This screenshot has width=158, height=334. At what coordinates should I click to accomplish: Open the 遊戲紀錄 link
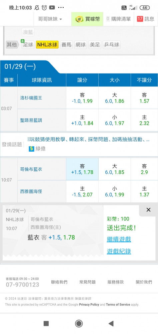(119, 252)
